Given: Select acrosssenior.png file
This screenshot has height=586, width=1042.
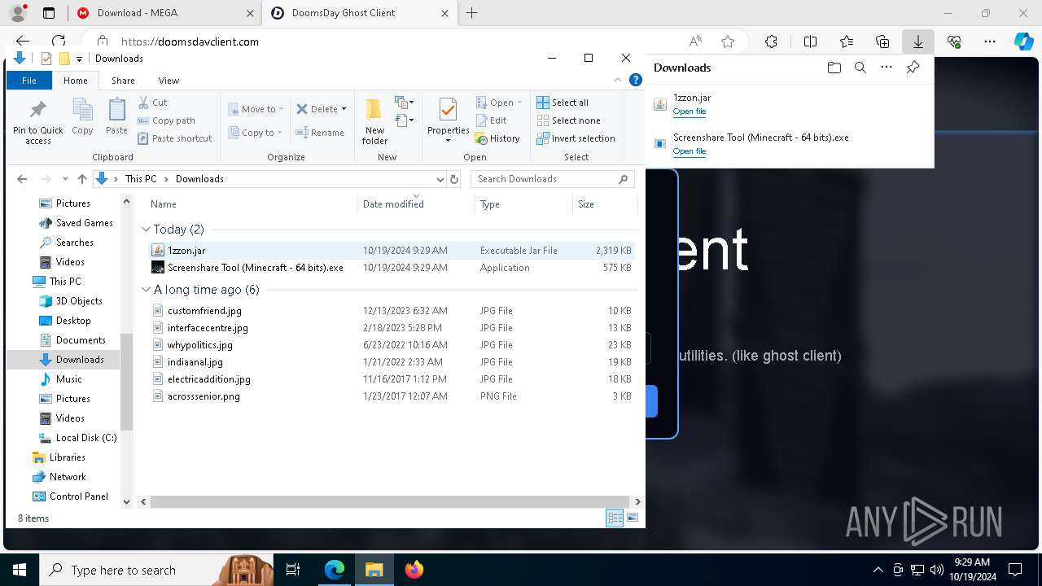Looking at the screenshot, I should tap(391, 396).
